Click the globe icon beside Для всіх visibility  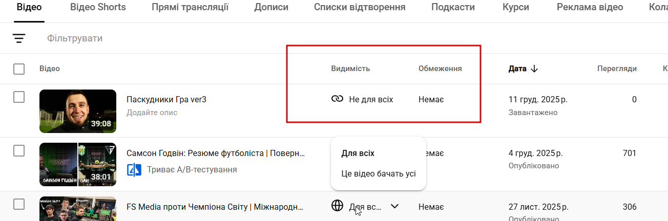pos(337,206)
